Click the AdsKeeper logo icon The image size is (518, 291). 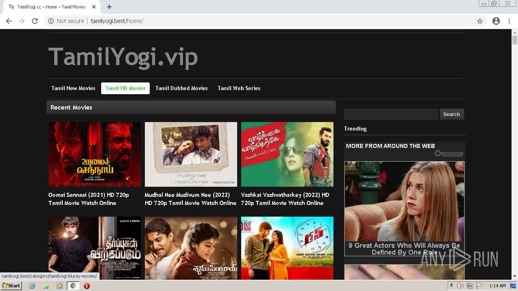pos(449,154)
